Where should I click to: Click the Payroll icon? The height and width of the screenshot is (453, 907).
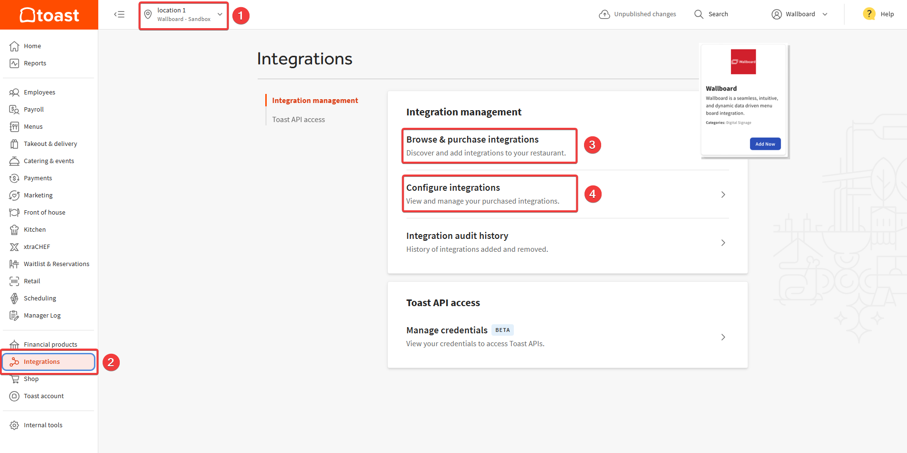14,110
